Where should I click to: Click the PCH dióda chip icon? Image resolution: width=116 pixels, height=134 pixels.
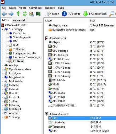coord(50,80)
